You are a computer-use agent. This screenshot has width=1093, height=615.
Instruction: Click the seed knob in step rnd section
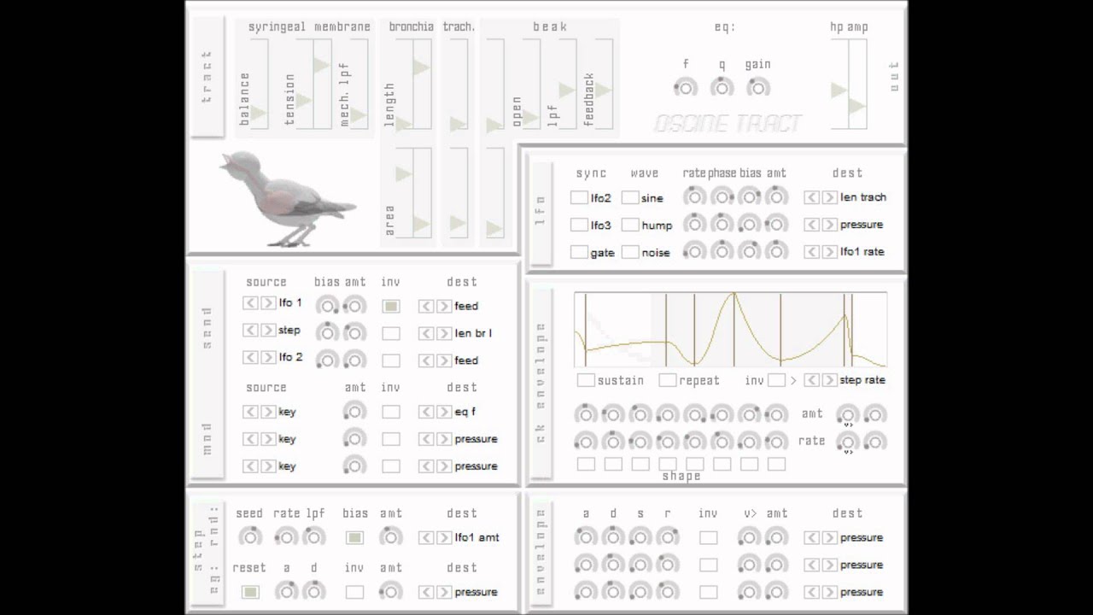click(x=249, y=537)
